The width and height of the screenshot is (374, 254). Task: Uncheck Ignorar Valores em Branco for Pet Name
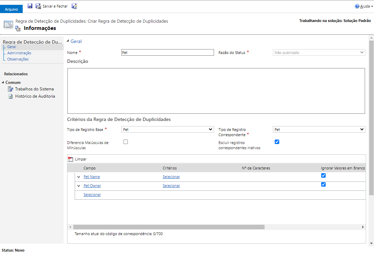tap(323, 176)
